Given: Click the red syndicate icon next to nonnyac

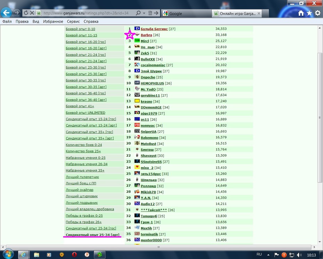Looking at the screenshot, I should [x=137, y=125].
